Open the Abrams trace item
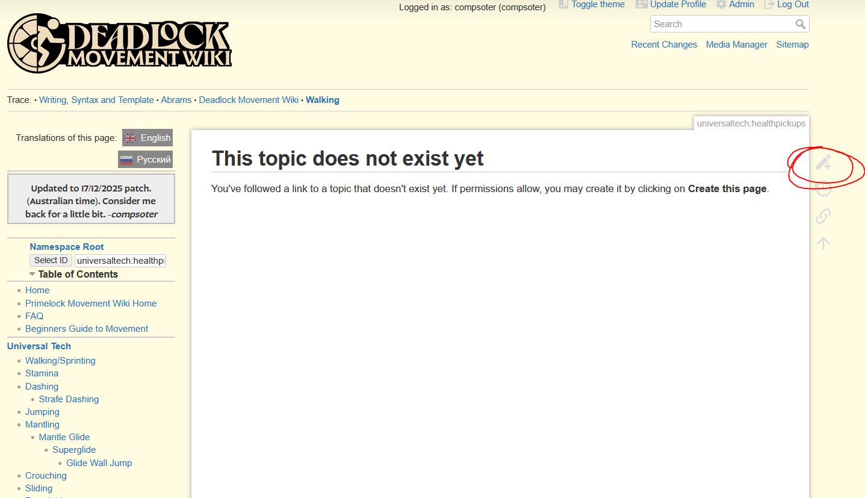Screen dimensions: 865x498 [x=176, y=99]
